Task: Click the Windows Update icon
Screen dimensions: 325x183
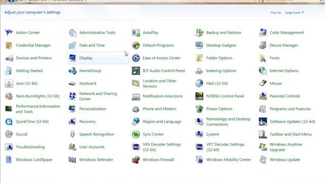Action: click(x=263, y=160)
